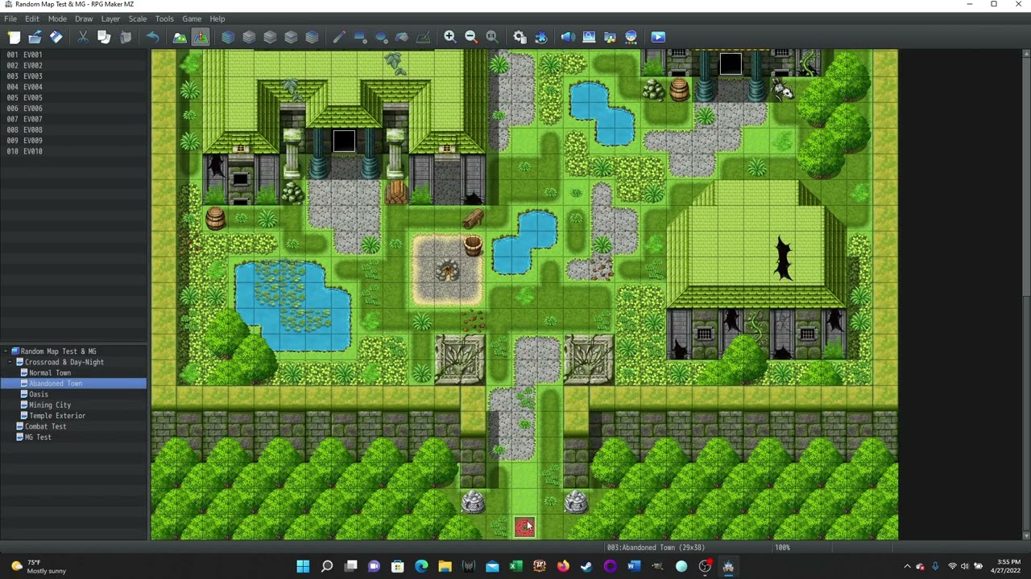Open the Edit menu
Image resolution: width=1031 pixels, height=579 pixels.
click(31, 18)
